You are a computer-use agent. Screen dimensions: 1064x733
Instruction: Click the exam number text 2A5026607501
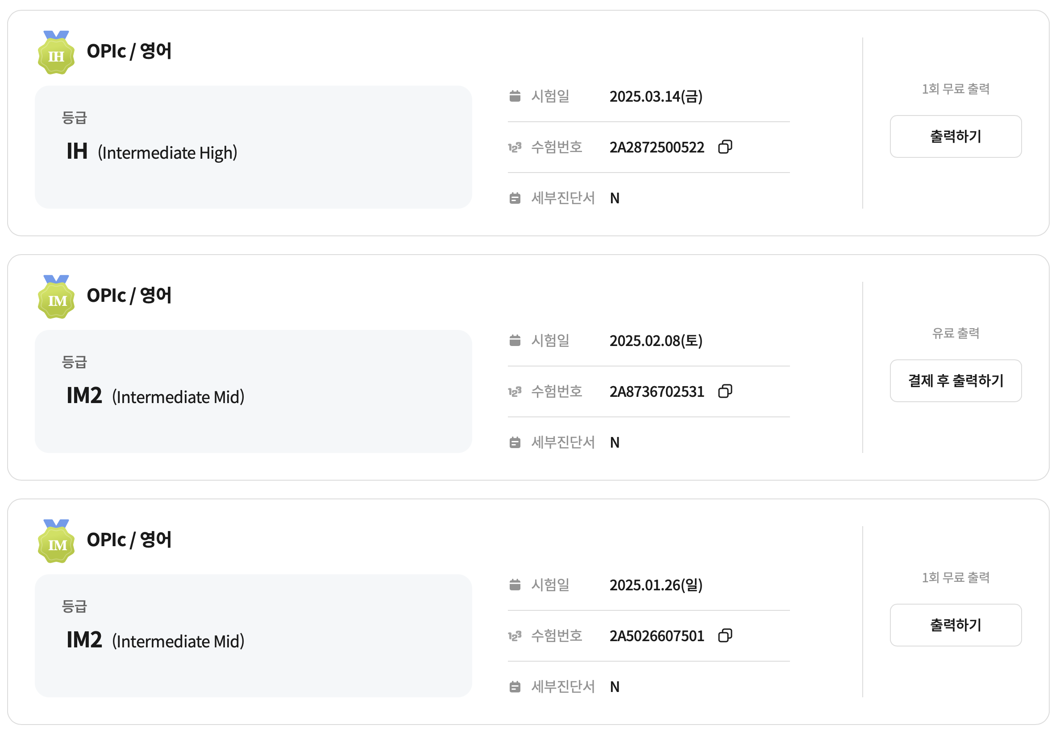(657, 636)
